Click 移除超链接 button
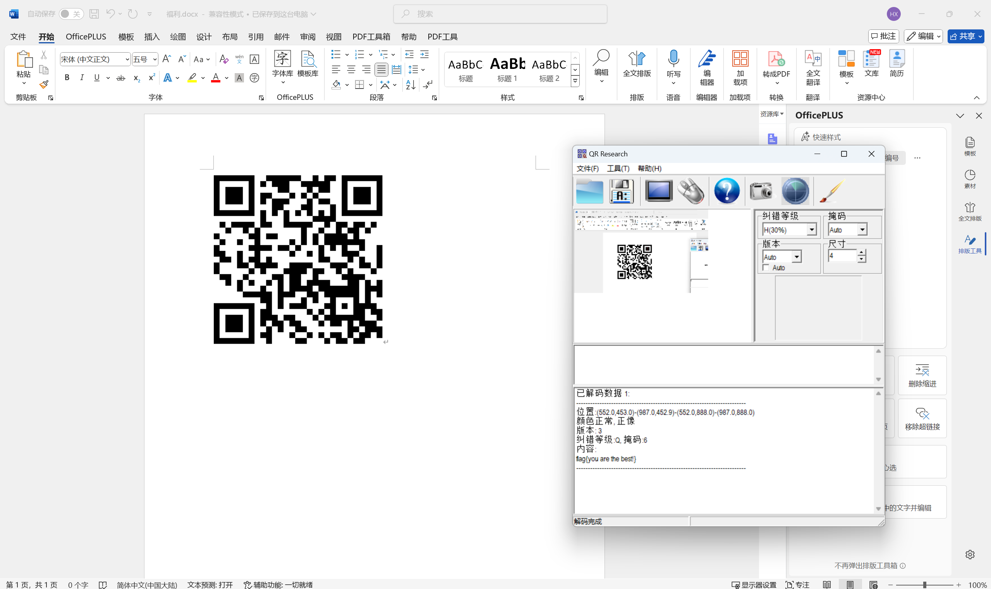 coord(922,418)
